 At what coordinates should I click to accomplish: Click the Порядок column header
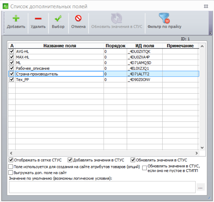coord(115,46)
